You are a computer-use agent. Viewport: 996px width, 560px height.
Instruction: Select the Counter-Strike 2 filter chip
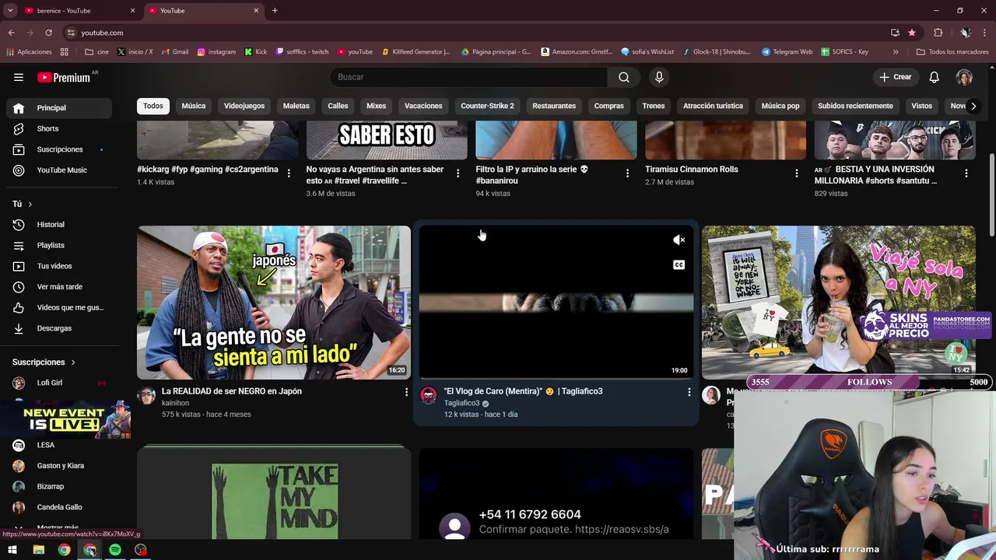(487, 106)
